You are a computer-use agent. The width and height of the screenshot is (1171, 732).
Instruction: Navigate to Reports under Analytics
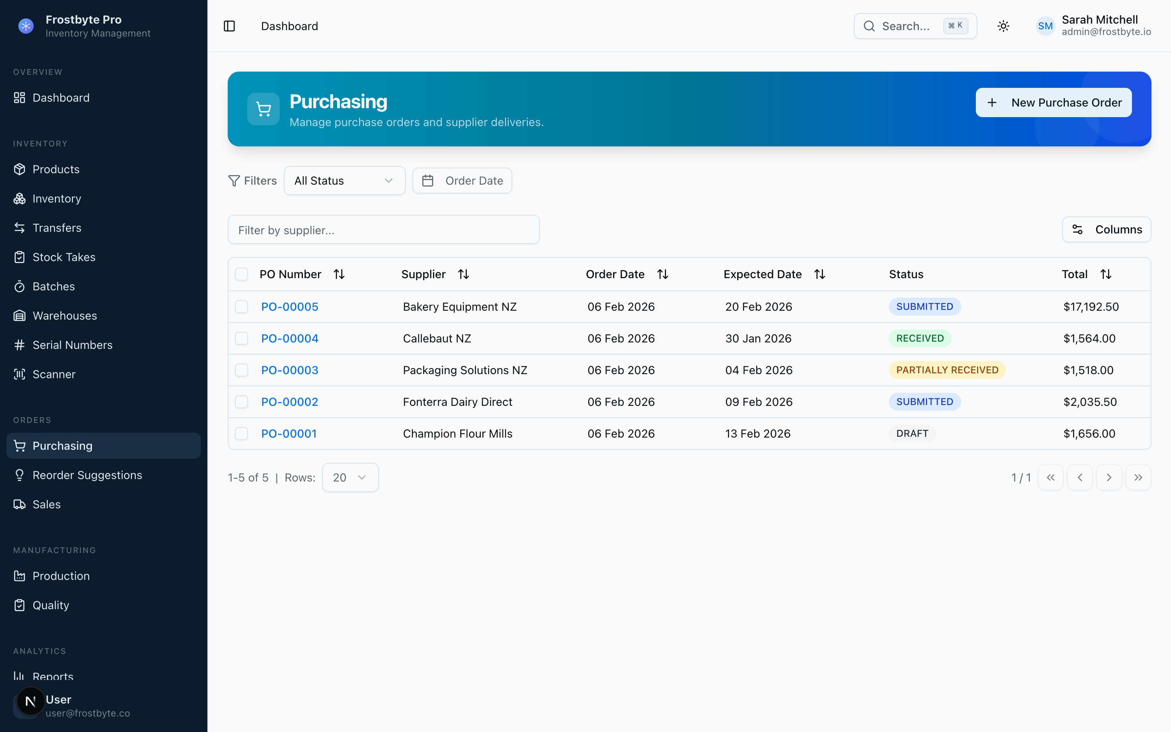pos(52,676)
